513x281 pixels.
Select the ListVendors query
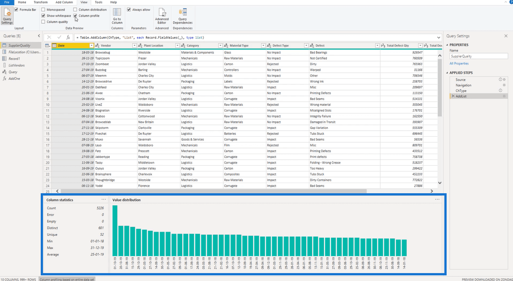(x=16, y=65)
